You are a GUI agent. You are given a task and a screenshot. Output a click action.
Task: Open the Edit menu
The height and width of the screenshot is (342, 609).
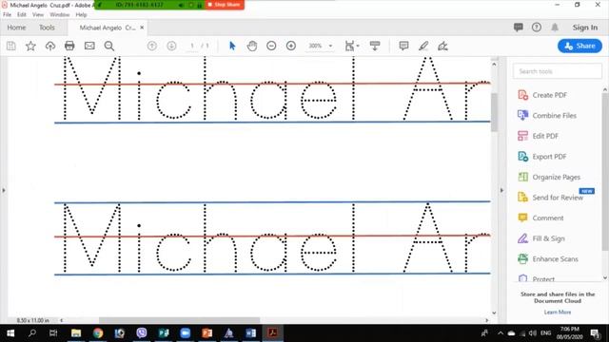(21, 15)
